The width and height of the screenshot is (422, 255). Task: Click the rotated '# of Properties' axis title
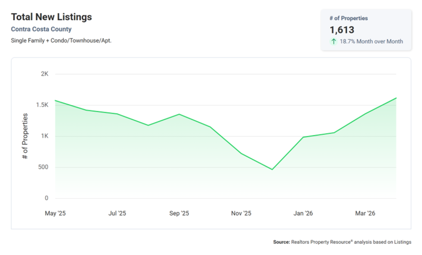coord(25,136)
